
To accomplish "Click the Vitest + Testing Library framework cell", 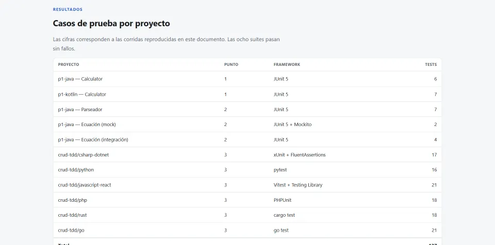I will pos(298,185).
